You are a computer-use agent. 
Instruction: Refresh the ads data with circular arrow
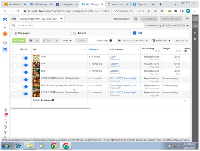click(x=136, y=19)
